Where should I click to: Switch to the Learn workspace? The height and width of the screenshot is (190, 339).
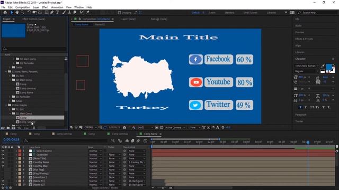pos(212,13)
